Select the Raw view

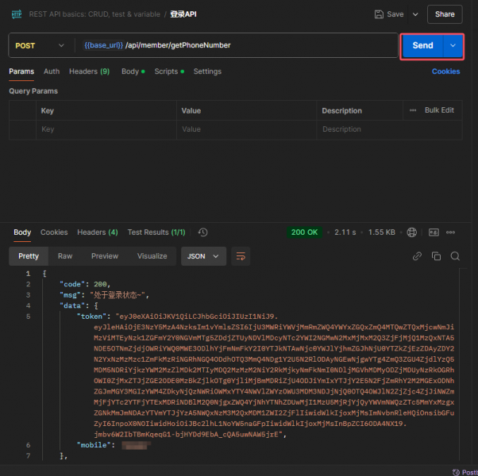tap(65, 256)
